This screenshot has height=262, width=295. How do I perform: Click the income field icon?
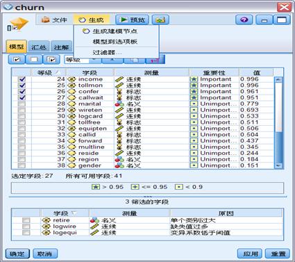coord(71,79)
